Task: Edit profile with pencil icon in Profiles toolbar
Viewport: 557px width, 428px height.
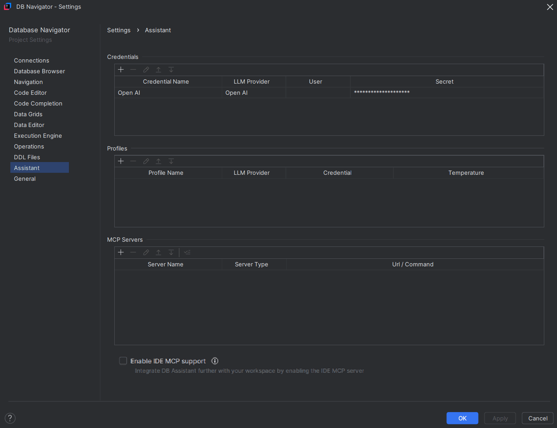Action: [x=146, y=161]
